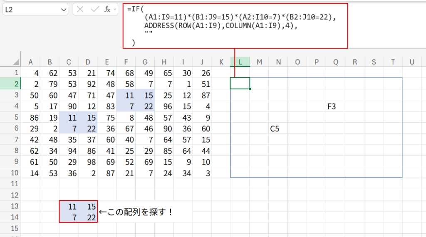Screen dimensions: 426x237
Task: Click cell D2 containing 92
Action: tap(87, 84)
